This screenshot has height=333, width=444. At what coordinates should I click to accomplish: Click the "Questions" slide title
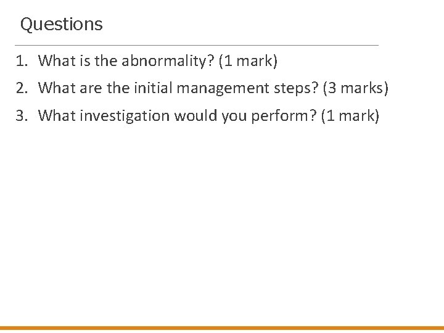tap(62, 24)
